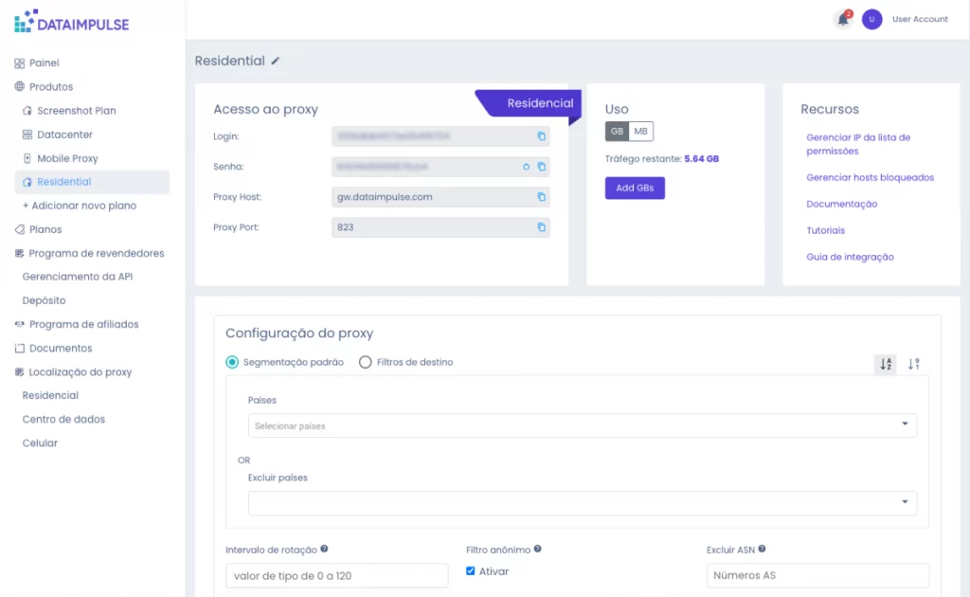Switch usage units to MB
Screen dimensions: 970x597
641,131
